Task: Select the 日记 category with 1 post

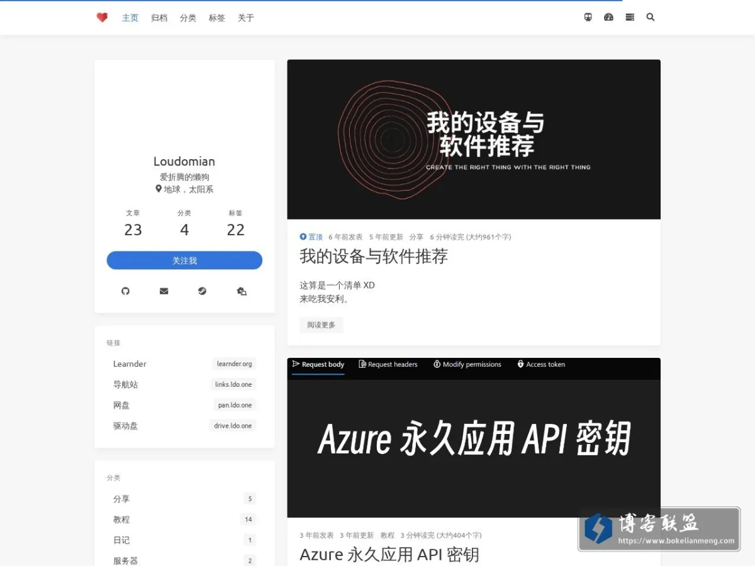Action: [184, 540]
